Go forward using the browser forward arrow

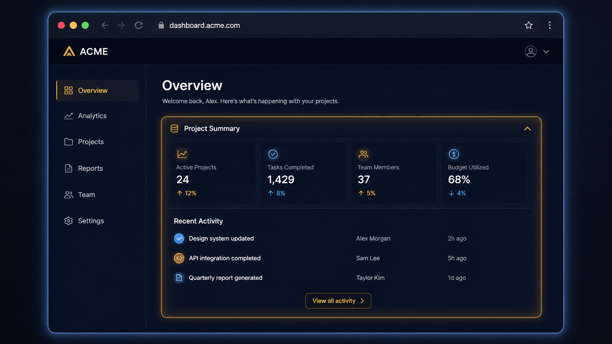tap(121, 25)
